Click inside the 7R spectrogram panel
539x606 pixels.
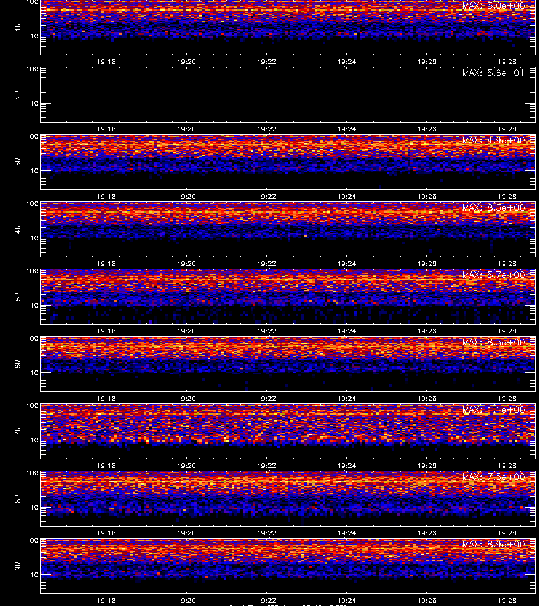(x=288, y=432)
